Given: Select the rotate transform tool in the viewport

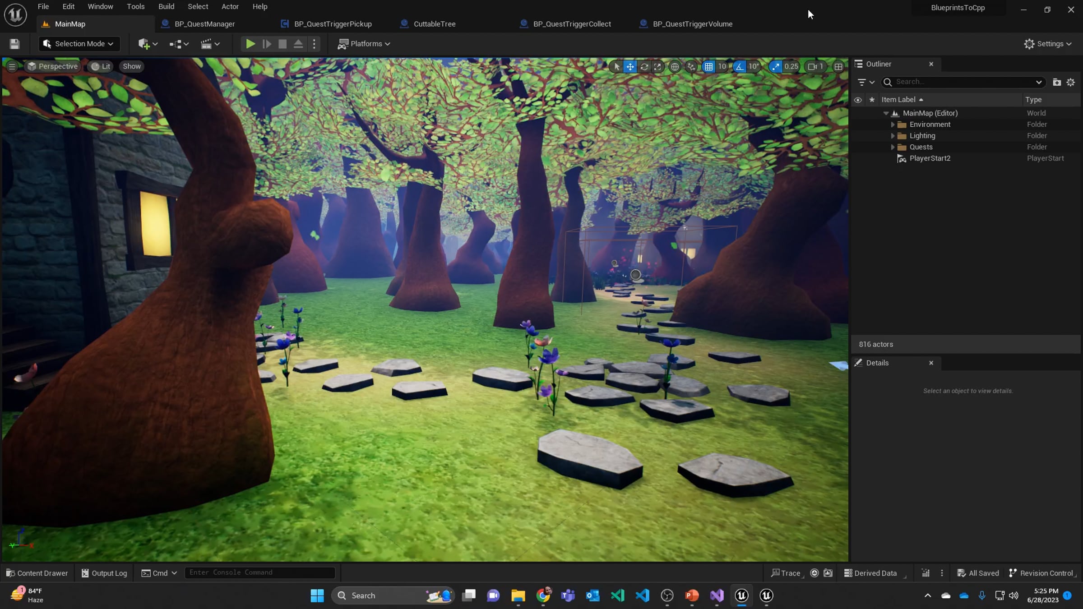Looking at the screenshot, I should 644,67.
